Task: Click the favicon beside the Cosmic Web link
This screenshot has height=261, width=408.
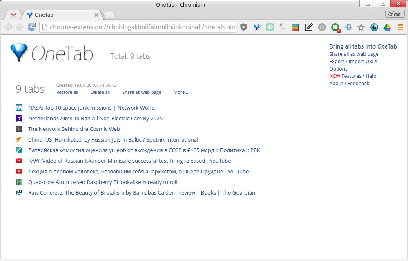Action: pyautogui.click(x=19, y=129)
